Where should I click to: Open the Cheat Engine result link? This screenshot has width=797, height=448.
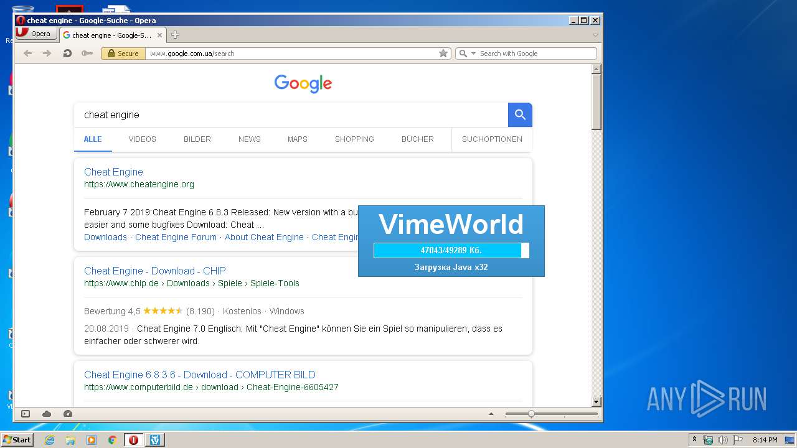113,172
